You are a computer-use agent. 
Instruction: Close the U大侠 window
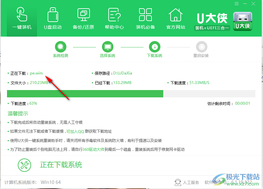253,4
